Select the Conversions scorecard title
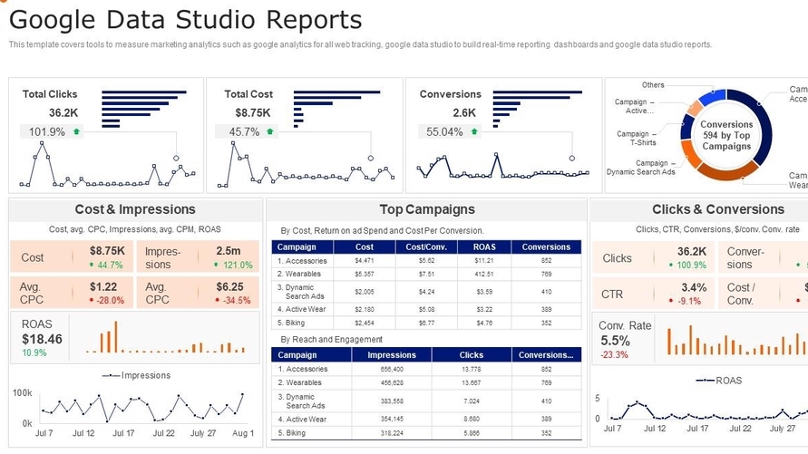808x454 pixels. pos(451,94)
